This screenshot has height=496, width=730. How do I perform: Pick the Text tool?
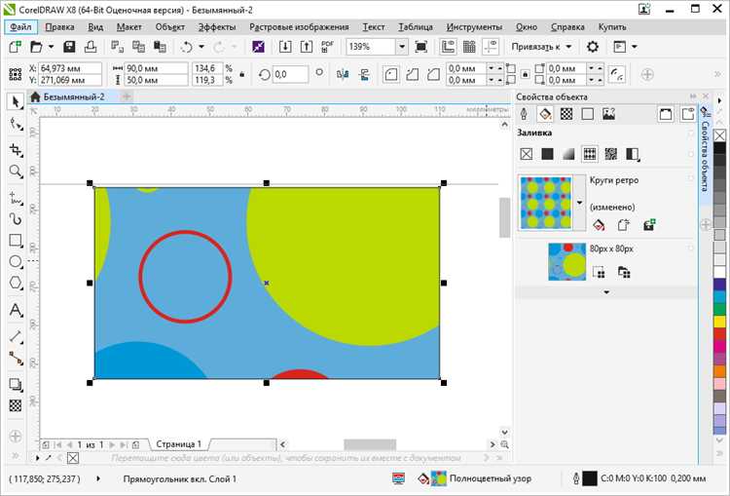tap(16, 310)
